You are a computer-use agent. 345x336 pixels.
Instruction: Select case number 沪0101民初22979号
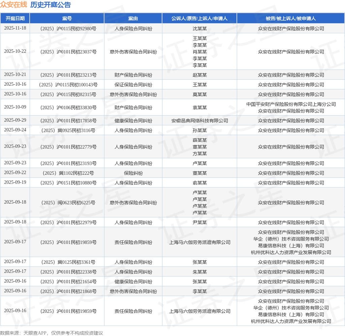point(68,222)
